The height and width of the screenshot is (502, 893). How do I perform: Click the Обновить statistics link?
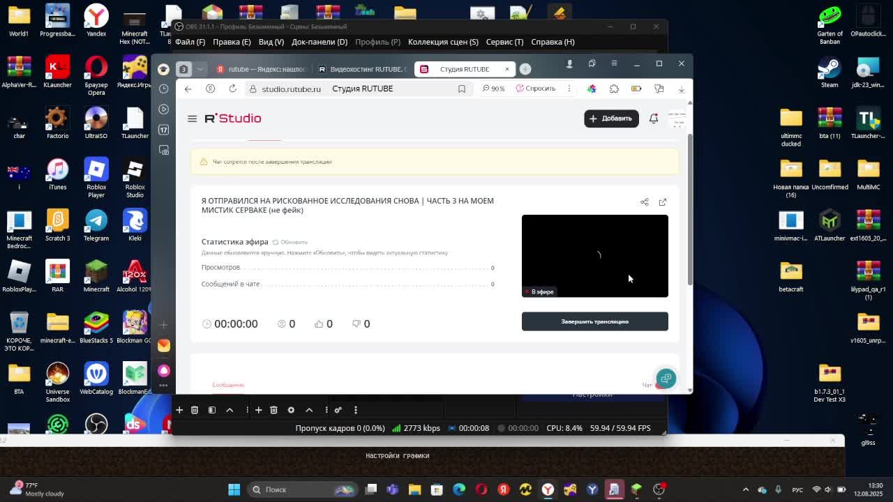click(x=290, y=242)
